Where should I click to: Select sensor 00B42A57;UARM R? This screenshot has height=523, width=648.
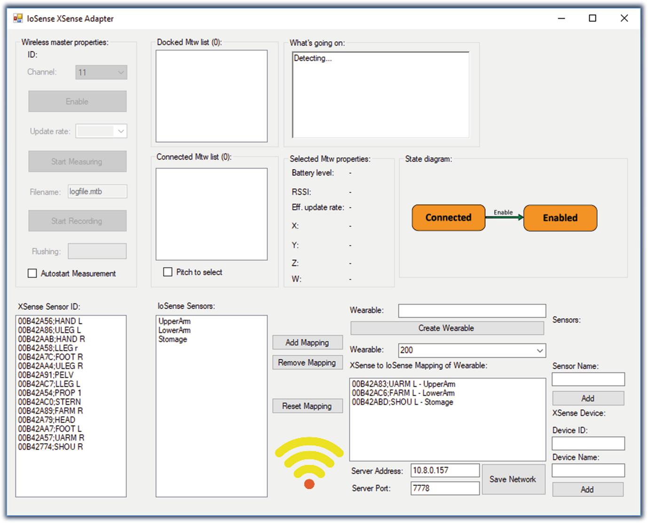(x=51, y=437)
